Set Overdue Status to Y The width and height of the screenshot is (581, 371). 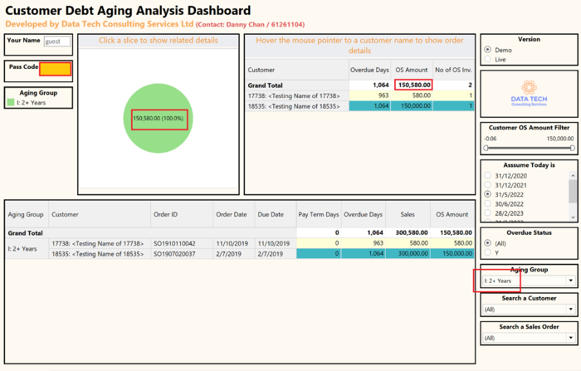487,254
